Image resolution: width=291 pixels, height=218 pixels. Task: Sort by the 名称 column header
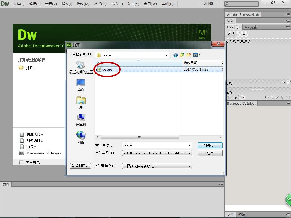tap(138, 63)
